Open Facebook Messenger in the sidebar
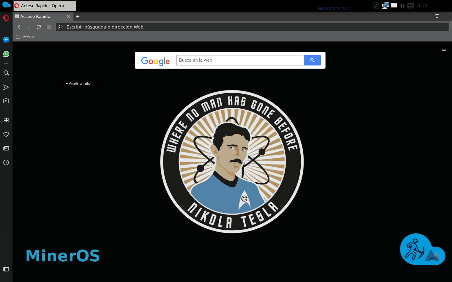The image size is (452, 282). point(6,40)
